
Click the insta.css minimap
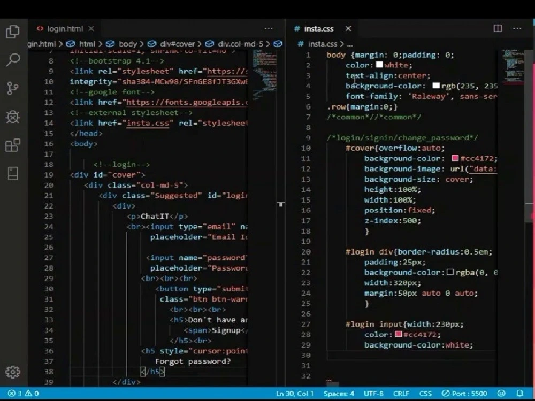(513, 66)
